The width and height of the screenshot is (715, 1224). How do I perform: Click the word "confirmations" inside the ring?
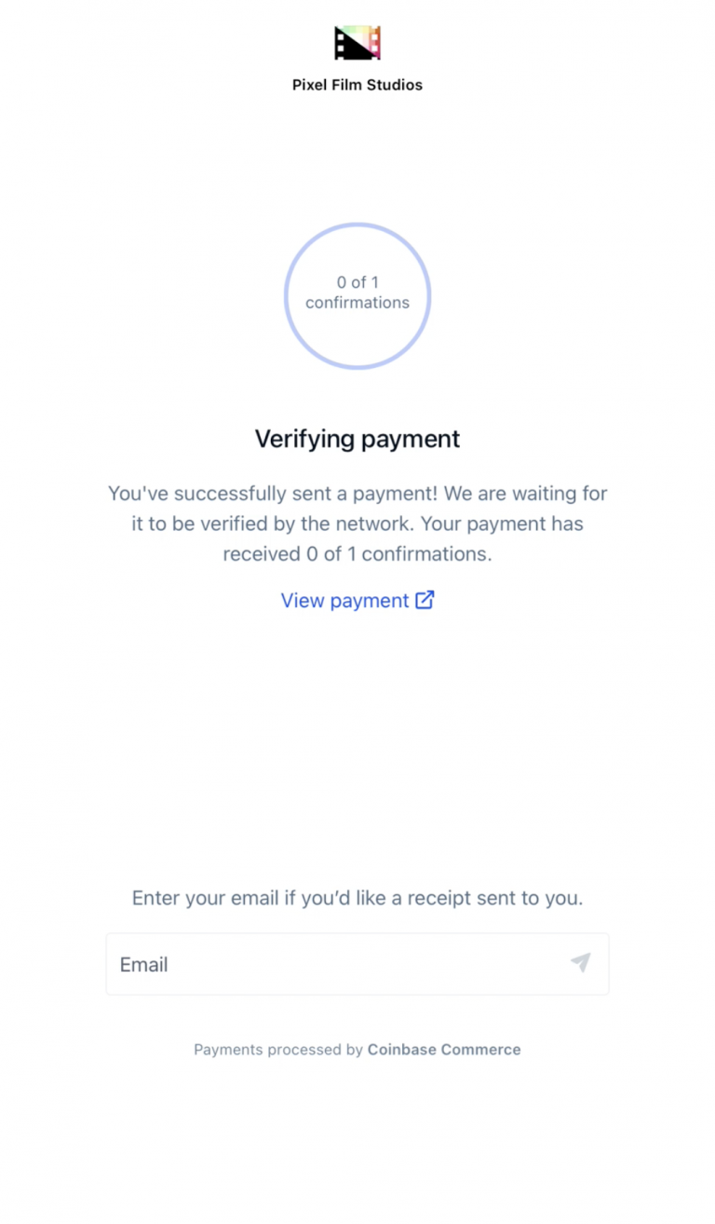coord(357,303)
